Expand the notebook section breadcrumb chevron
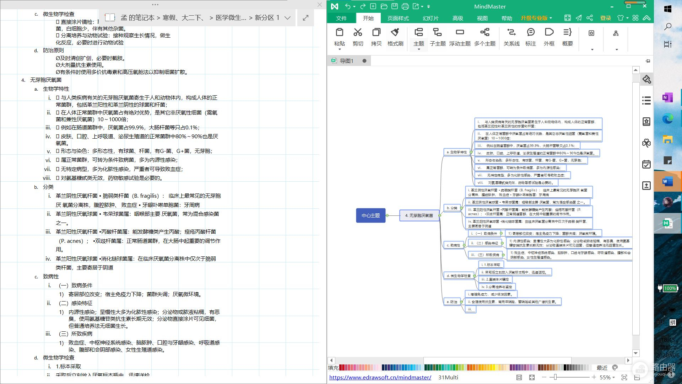This screenshot has height=384, width=682. (x=287, y=18)
